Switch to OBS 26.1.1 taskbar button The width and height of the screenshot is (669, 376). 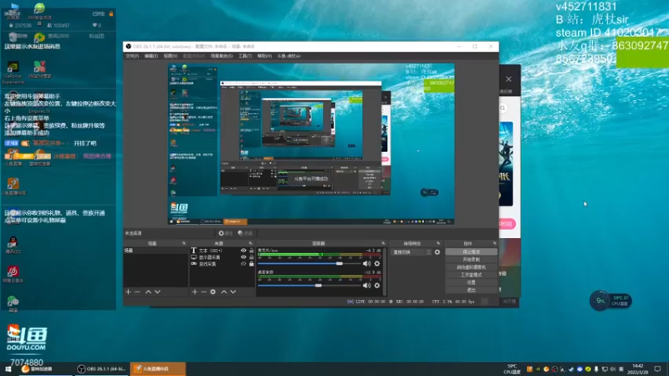coord(101,369)
